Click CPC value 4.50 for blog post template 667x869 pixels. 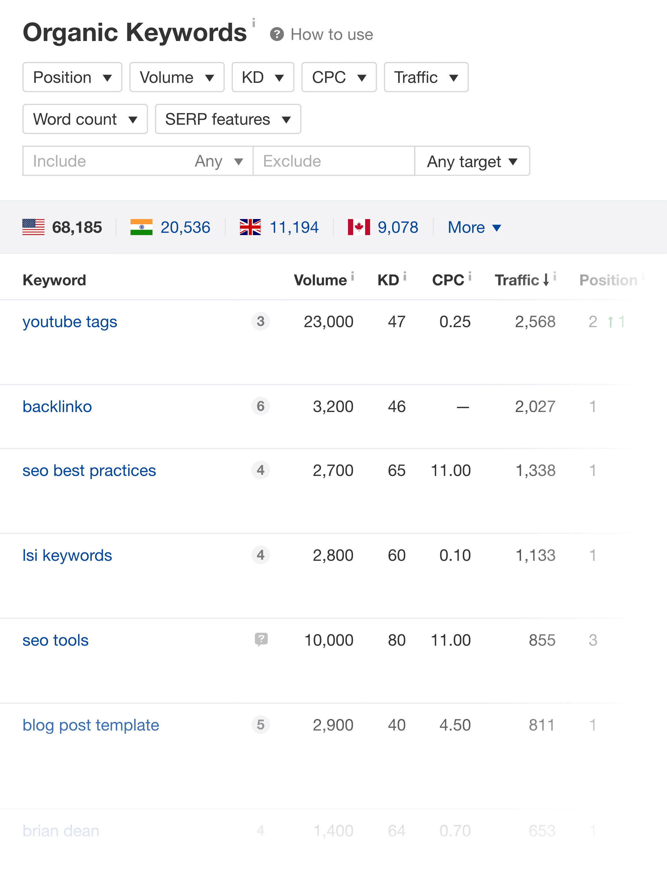[x=455, y=725]
